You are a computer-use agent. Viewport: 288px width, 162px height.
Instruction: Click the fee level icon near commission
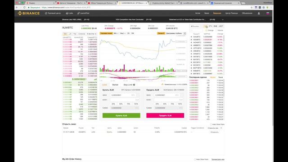162,84
